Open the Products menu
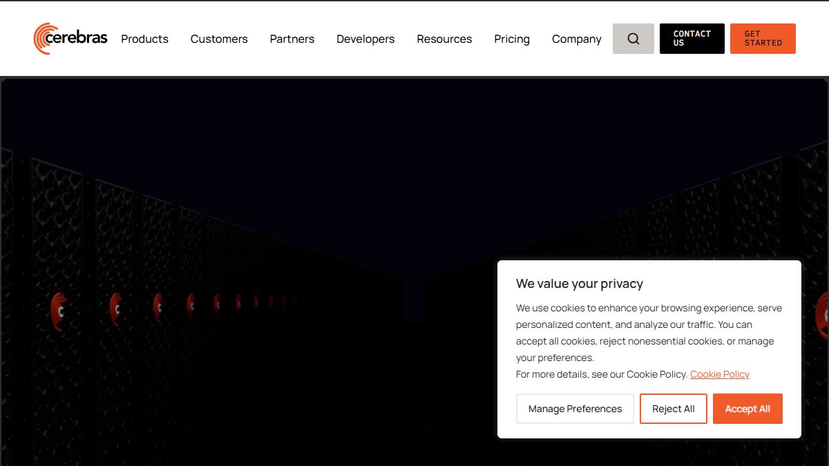829x466 pixels. [x=144, y=39]
